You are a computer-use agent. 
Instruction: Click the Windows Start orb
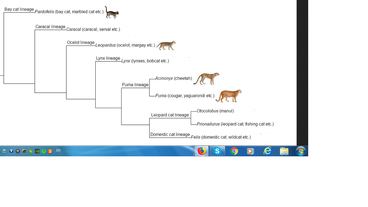click(x=301, y=151)
